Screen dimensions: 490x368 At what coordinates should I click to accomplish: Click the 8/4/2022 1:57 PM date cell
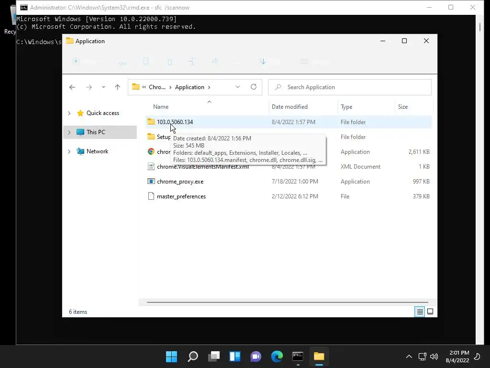(x=293, y=122)
